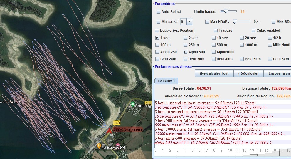
Task: Click the au-delà de 12 Noeuds time 03:29:25
Action: (x=211, y=96)
